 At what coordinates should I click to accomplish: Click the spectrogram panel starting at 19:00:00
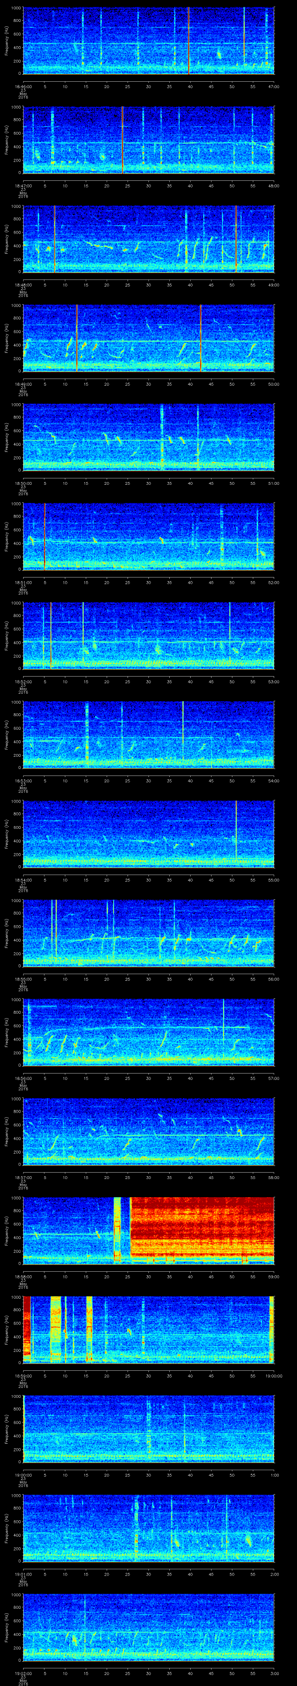[x=148, y=1429]
